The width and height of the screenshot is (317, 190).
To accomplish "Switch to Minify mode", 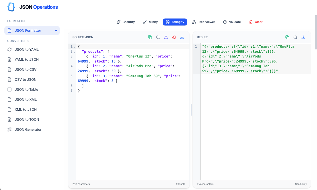I will pos(150,22).
